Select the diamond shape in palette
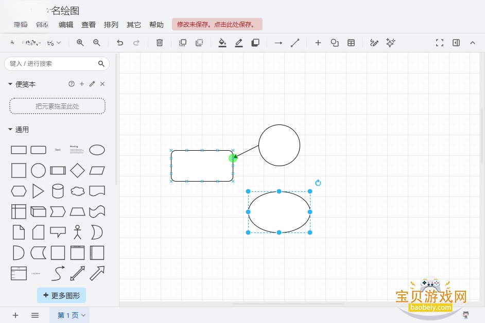 pyautogui.click(x=77, y=170)
